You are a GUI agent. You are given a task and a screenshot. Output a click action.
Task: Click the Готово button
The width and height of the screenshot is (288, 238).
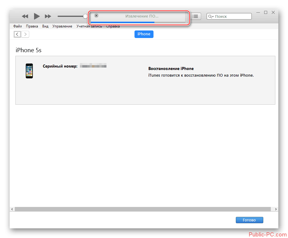point(249,220)
